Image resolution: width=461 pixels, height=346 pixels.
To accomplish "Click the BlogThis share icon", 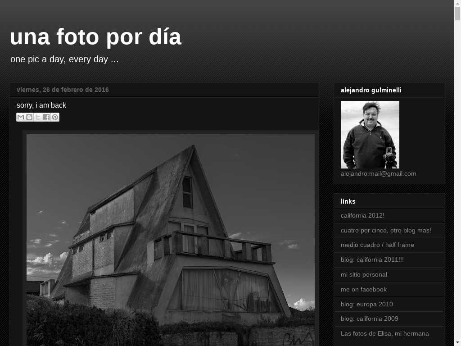I will coord(29,117).
